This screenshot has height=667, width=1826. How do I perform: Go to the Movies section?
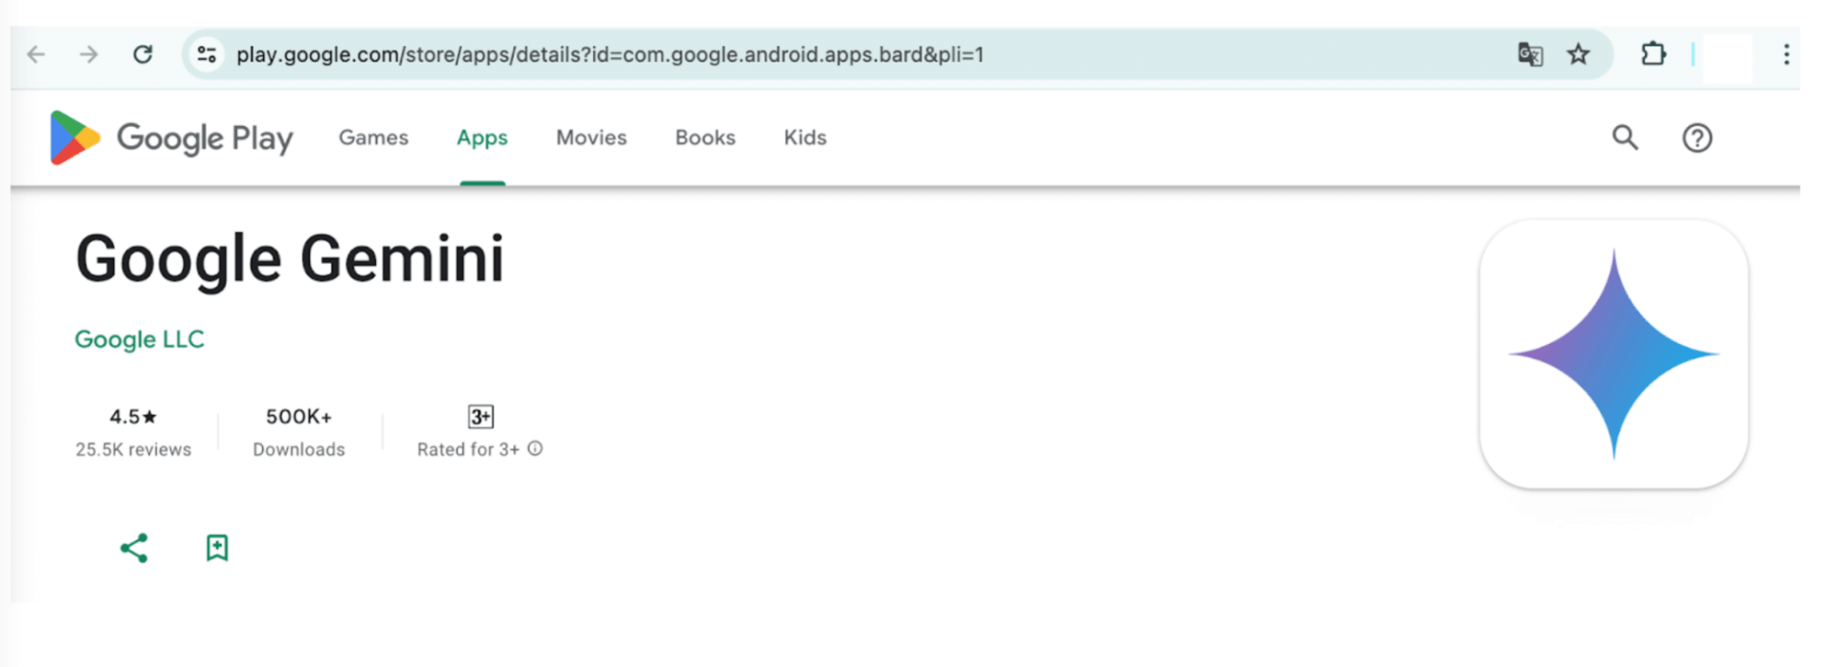point(591,138)
